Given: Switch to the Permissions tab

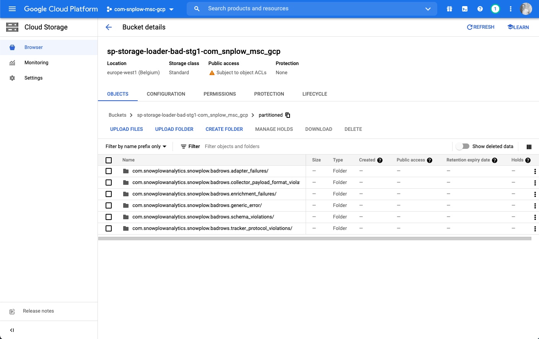Looking at the screenshot, I should pos(220,94).
